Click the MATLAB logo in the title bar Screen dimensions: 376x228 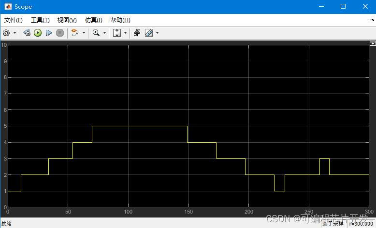click(x=8, y=6)
